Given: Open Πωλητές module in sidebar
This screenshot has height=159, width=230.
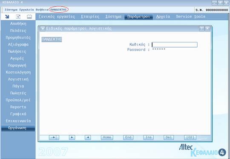Looking at the screenshot, I should (x=18, y=93).
